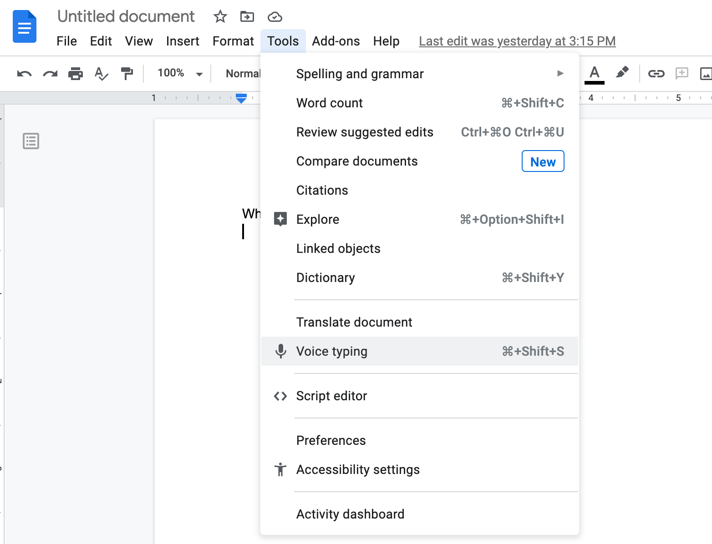Open Activity dashboard

(419, 514)
